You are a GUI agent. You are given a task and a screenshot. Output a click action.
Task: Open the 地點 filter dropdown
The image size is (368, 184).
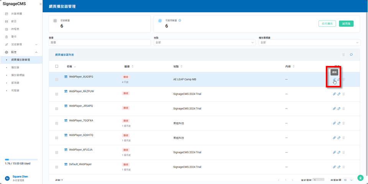pos(204,43)
